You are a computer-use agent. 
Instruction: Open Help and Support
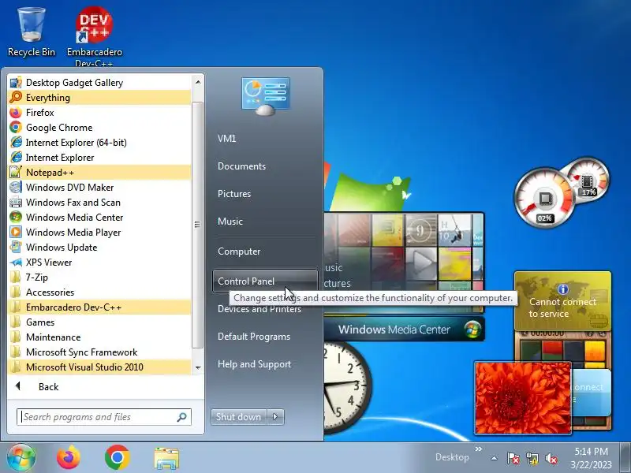pyautogui.click(x=266, y=364)
